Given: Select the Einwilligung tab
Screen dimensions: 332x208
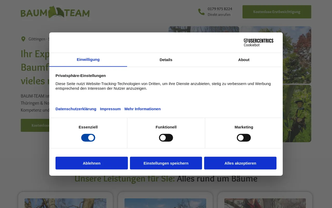Looking at the screenshot, I should tap(88, 60).
